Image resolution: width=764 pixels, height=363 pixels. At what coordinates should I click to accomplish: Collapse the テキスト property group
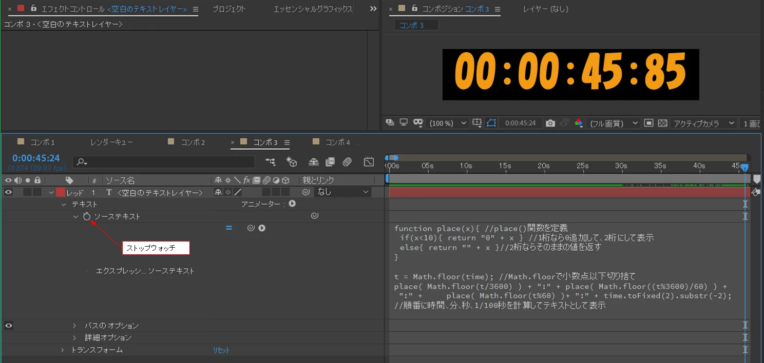pos(64,204)
